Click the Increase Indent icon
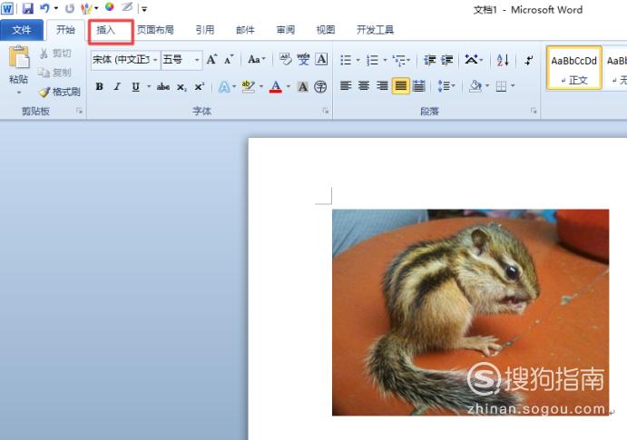 447,60
